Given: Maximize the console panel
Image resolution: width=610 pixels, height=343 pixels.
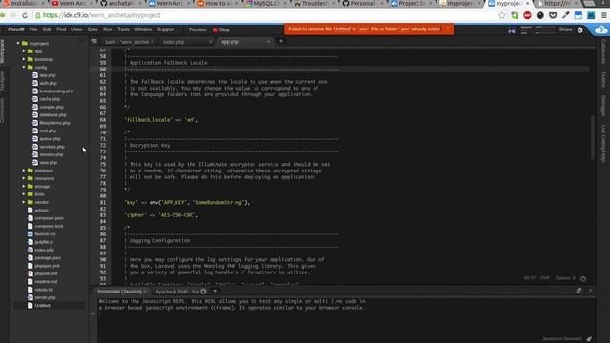Looking at the screenshot, I should tap(579, 291).
